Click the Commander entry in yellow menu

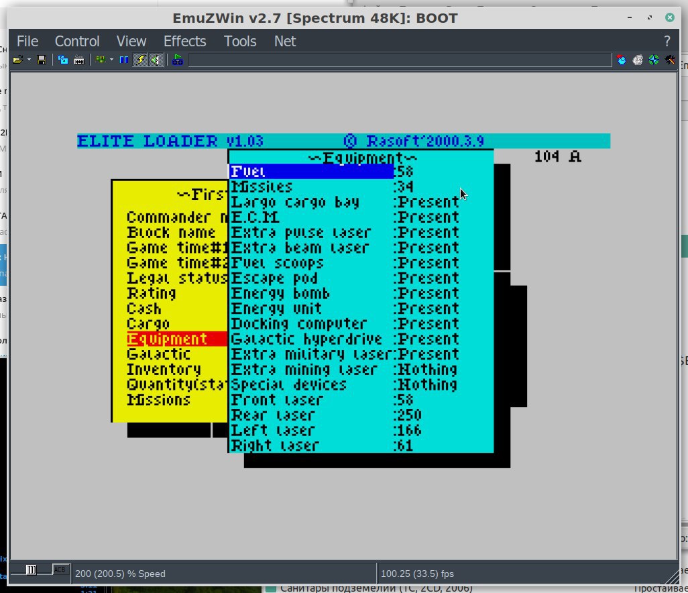click(177, 217)
